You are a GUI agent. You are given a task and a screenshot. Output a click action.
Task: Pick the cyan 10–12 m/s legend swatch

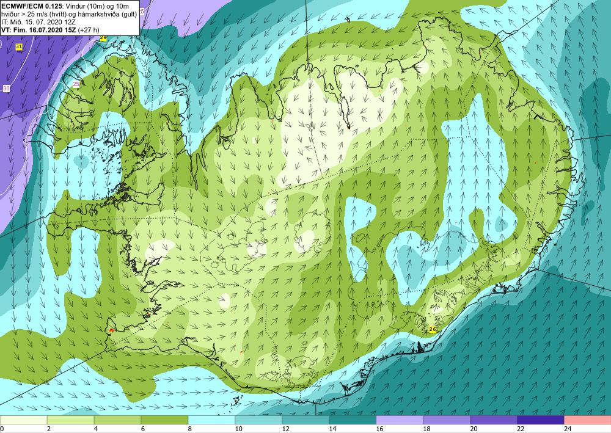point(258,420)
